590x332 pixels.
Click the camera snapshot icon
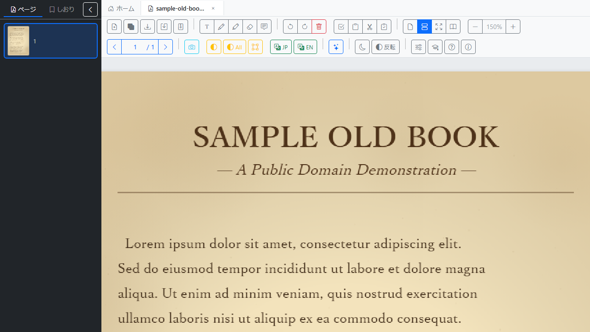pos(192,47)
